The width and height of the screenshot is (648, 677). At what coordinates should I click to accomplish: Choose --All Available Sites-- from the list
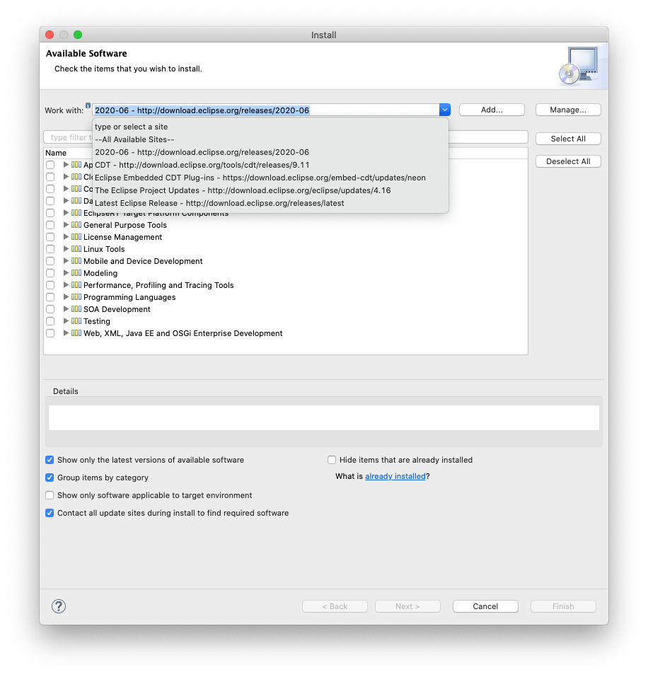(134, 139)
